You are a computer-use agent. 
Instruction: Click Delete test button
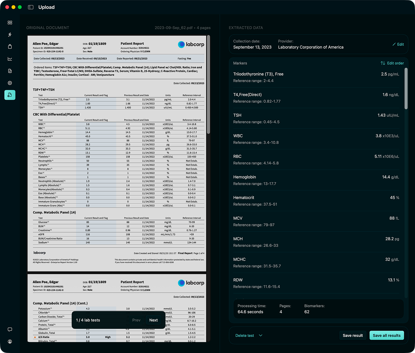(x=245, y=335)
